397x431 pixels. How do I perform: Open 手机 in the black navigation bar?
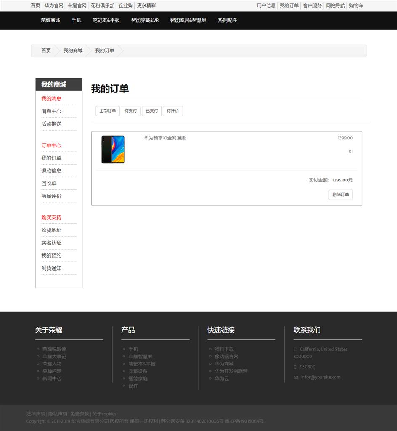click(x=77, y=20)
